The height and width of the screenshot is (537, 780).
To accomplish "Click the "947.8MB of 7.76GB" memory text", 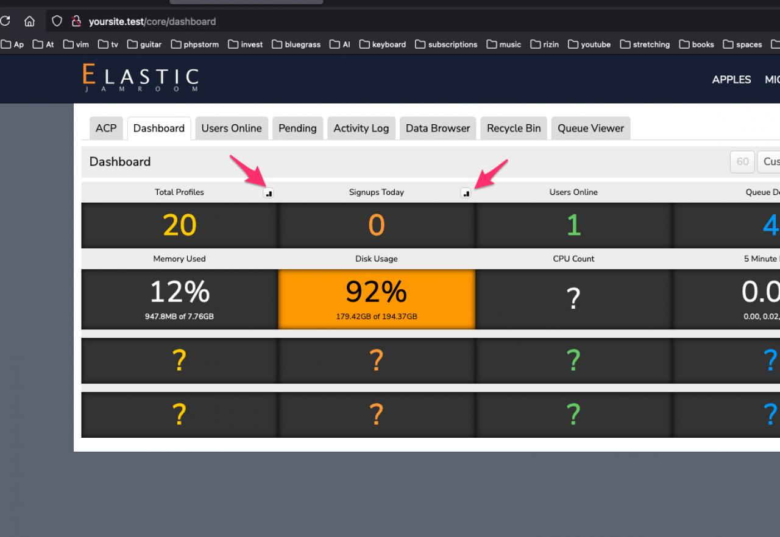I will click(x=180, y=317).
